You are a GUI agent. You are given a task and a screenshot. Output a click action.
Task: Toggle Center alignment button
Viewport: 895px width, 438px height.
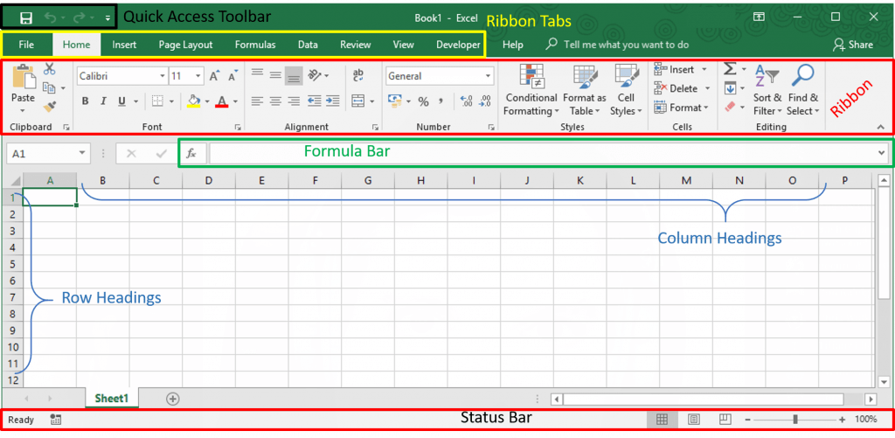(275, 101)
